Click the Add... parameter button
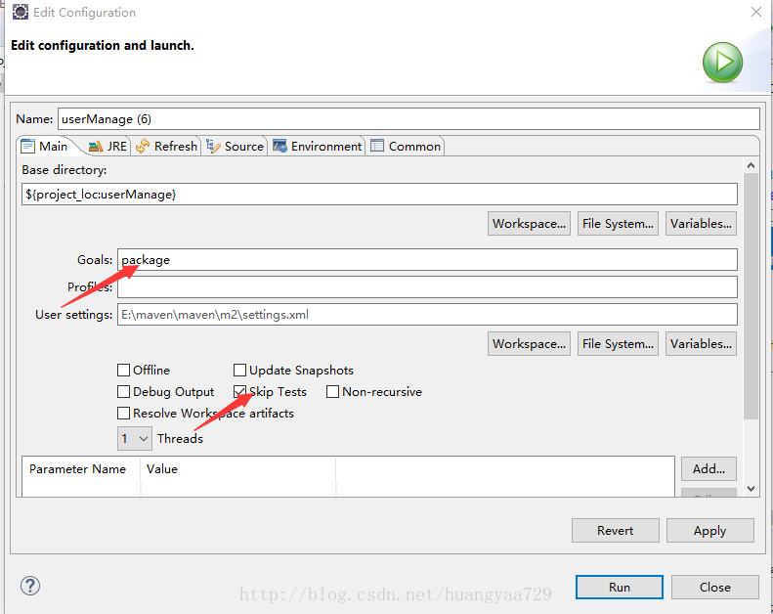Image resolution: width=773 pixels, height=614 pixels. [709, 468]
